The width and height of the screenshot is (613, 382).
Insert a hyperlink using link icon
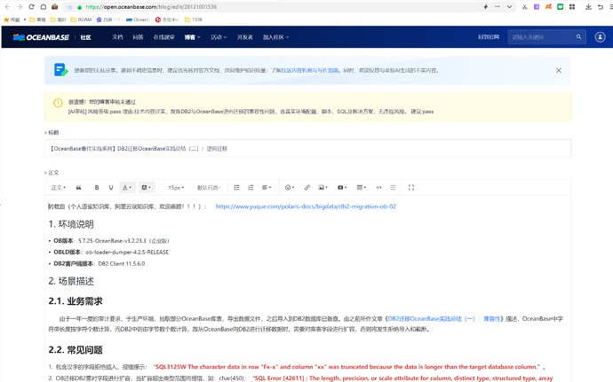tap(307, 188)
